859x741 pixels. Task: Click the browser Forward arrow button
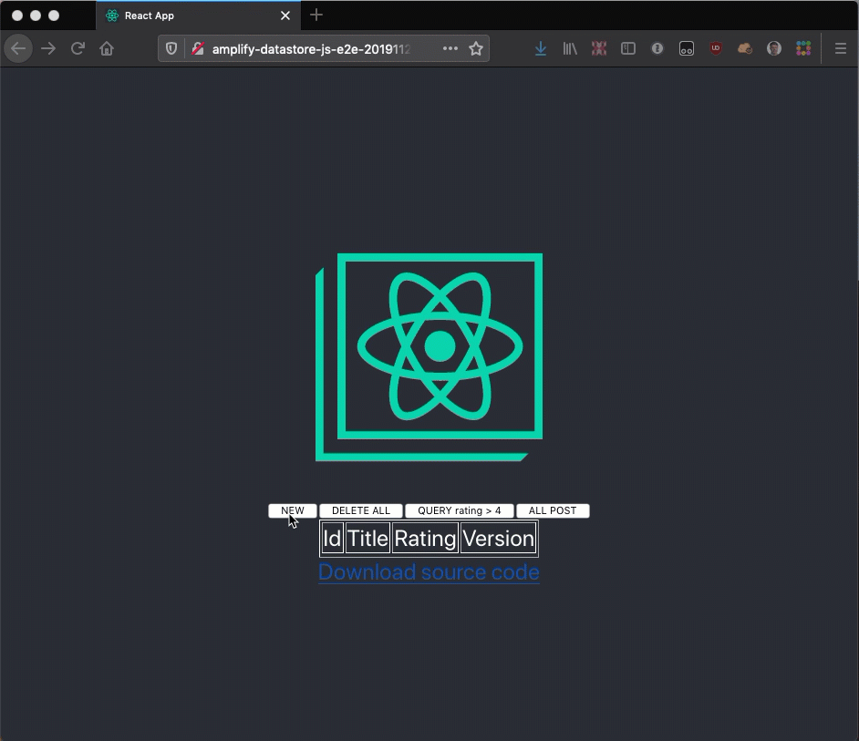pos(48,48)
